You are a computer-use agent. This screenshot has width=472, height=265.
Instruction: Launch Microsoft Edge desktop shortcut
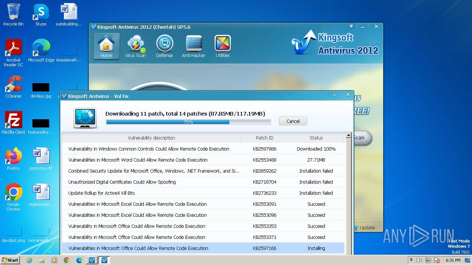tap(41, 51)
